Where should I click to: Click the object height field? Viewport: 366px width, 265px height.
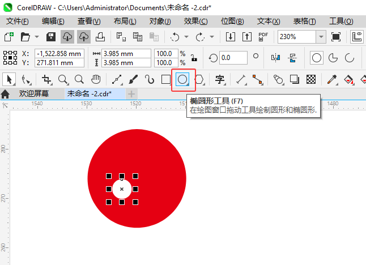pyautogui.click(x=126, y=62)
